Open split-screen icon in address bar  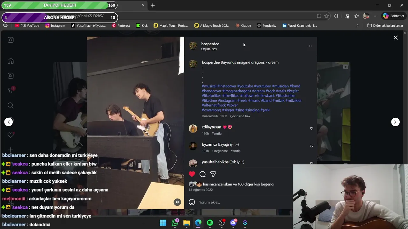click(319, 16)
